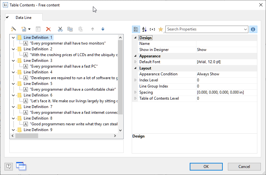This screenshot has height=175, width=266.
Task: Delete selection with the red X icon
Action: 48,29
